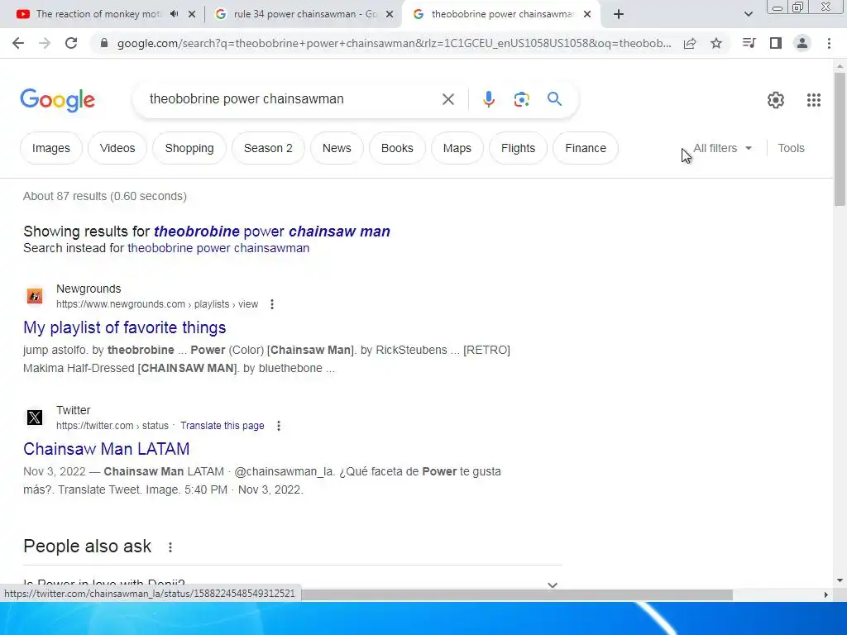Bookmark this page with star icon
The width and height of the screenshot is (847, 635).
coord(716,43)
